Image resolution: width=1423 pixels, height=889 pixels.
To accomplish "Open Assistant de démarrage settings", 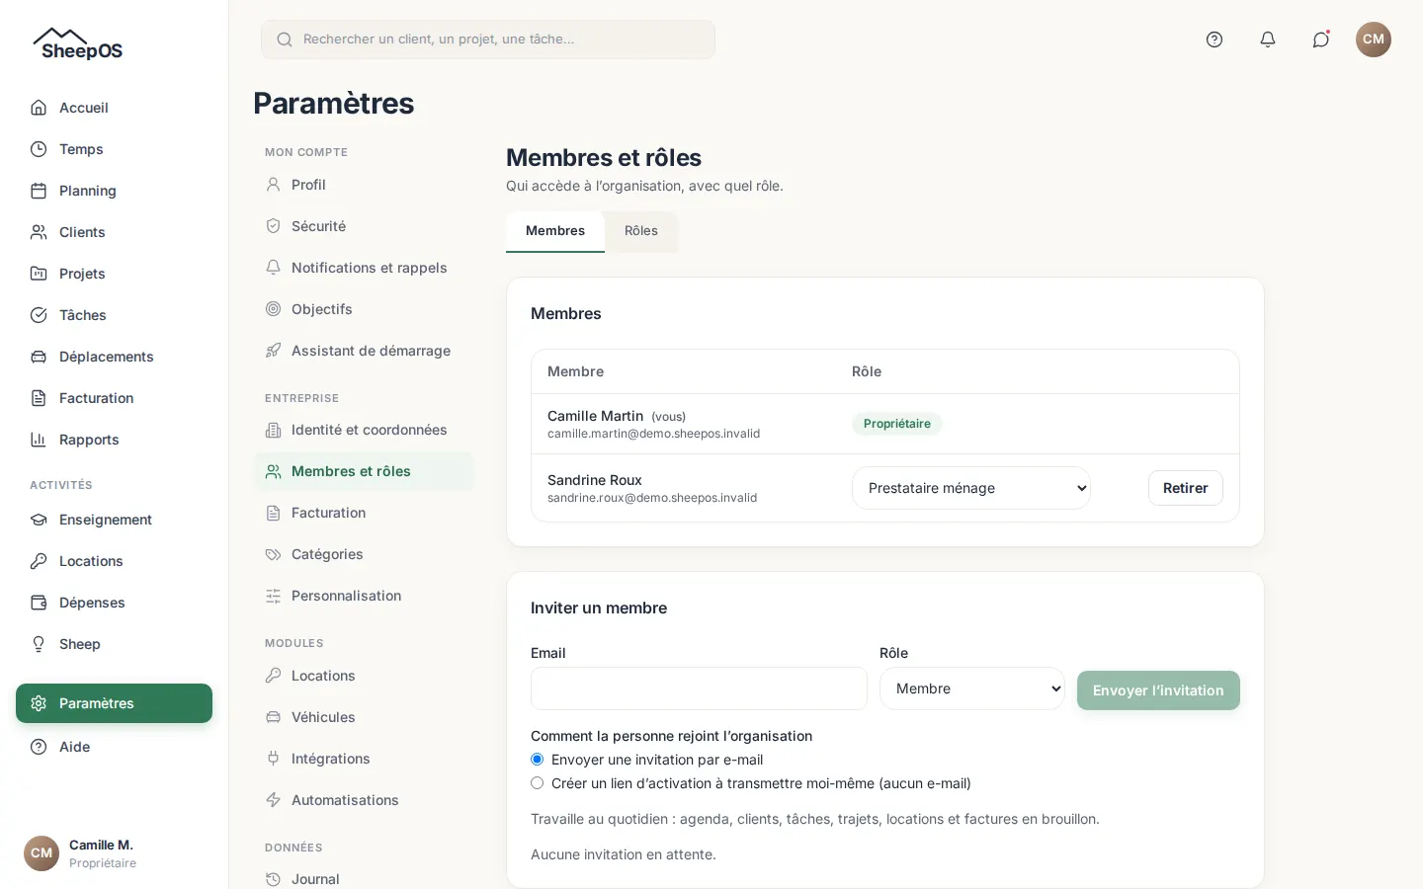I will tap(364, 351).
